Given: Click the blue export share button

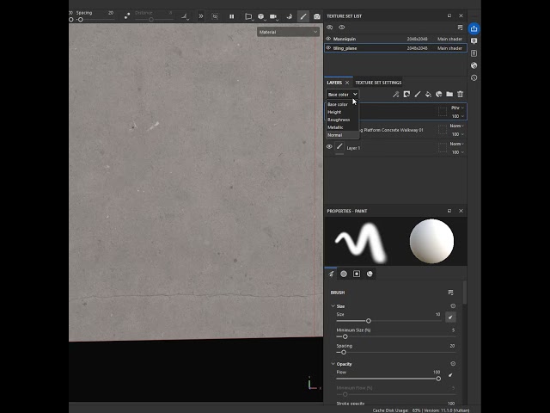Looking at the screenshot, I should (x=474, y=28).
